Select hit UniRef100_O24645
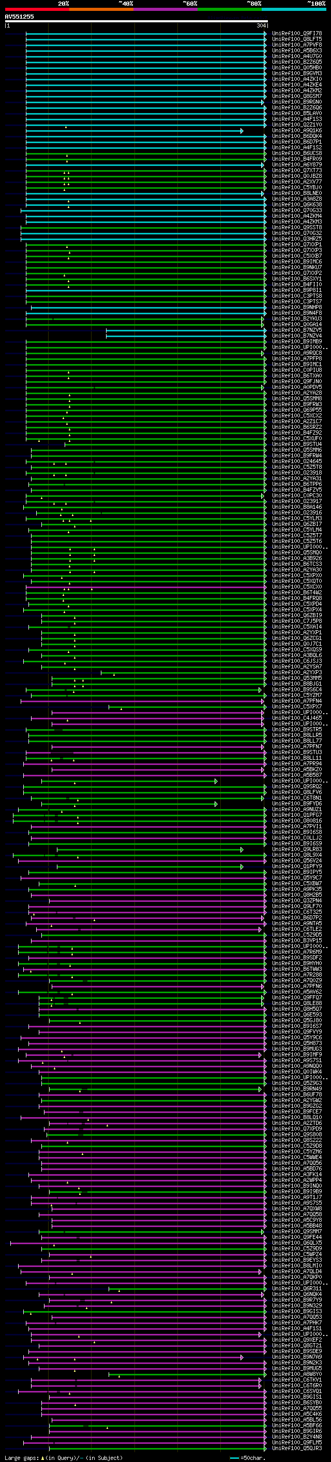 coord(297,462)
